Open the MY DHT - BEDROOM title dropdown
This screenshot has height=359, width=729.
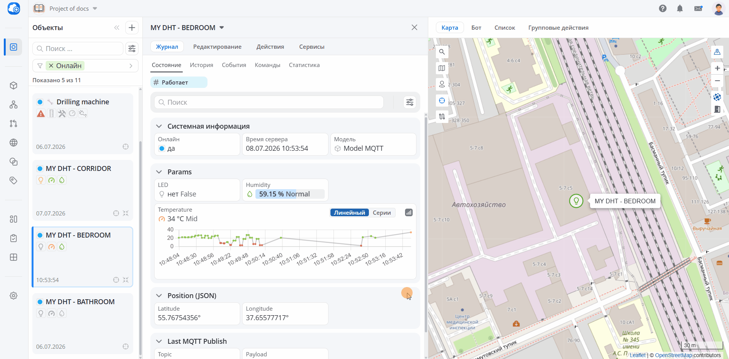pos(222,27)
